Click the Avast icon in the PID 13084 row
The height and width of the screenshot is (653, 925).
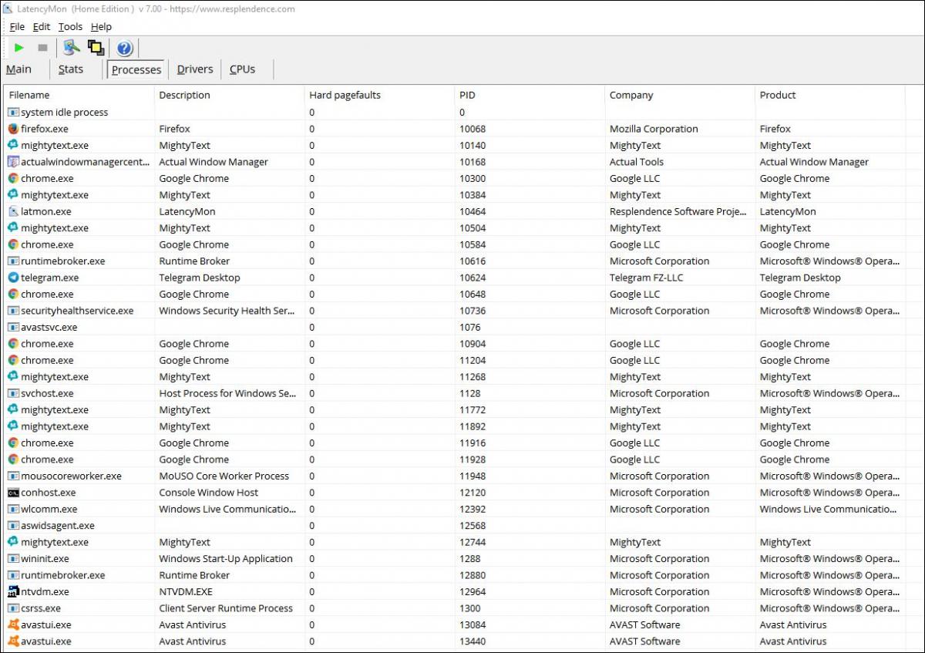13,624
